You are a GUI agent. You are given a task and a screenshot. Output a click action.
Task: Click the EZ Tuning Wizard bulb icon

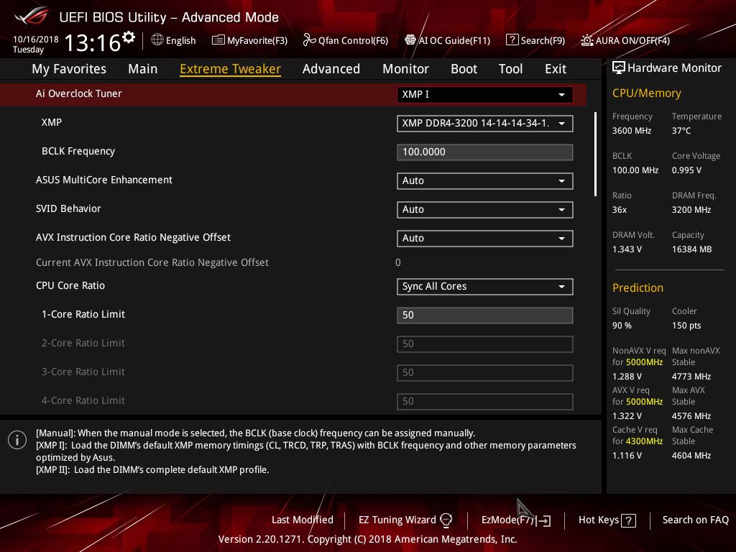[x=446, y=520]
